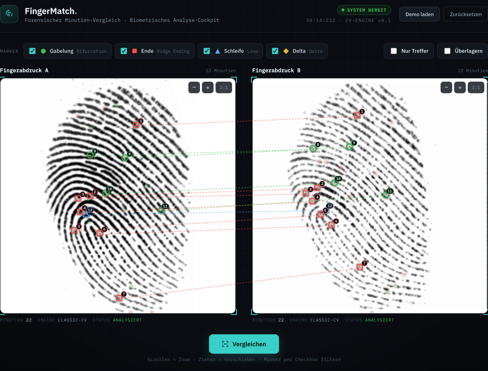This screenshot has height=371, width=488.
Task: Click the green Gabelung circle legend icon
Action: pos(43,51)
